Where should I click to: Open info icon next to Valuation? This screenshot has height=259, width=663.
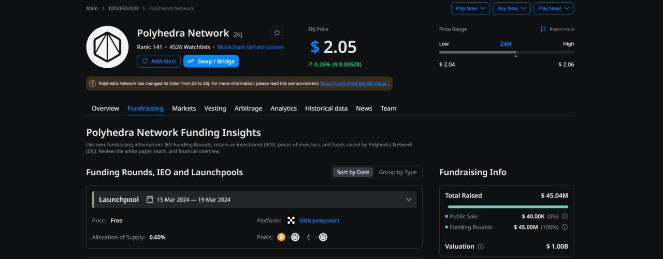(x=480, y=247)
